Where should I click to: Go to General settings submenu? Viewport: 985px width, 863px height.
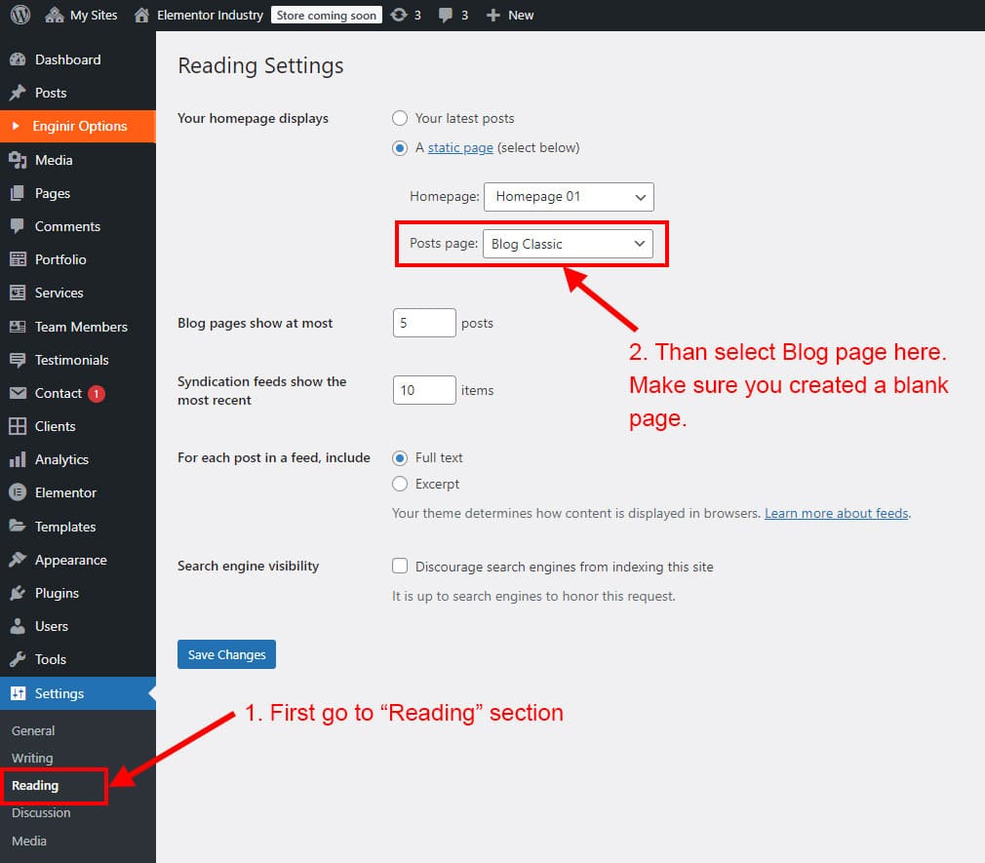pos(33,730)
